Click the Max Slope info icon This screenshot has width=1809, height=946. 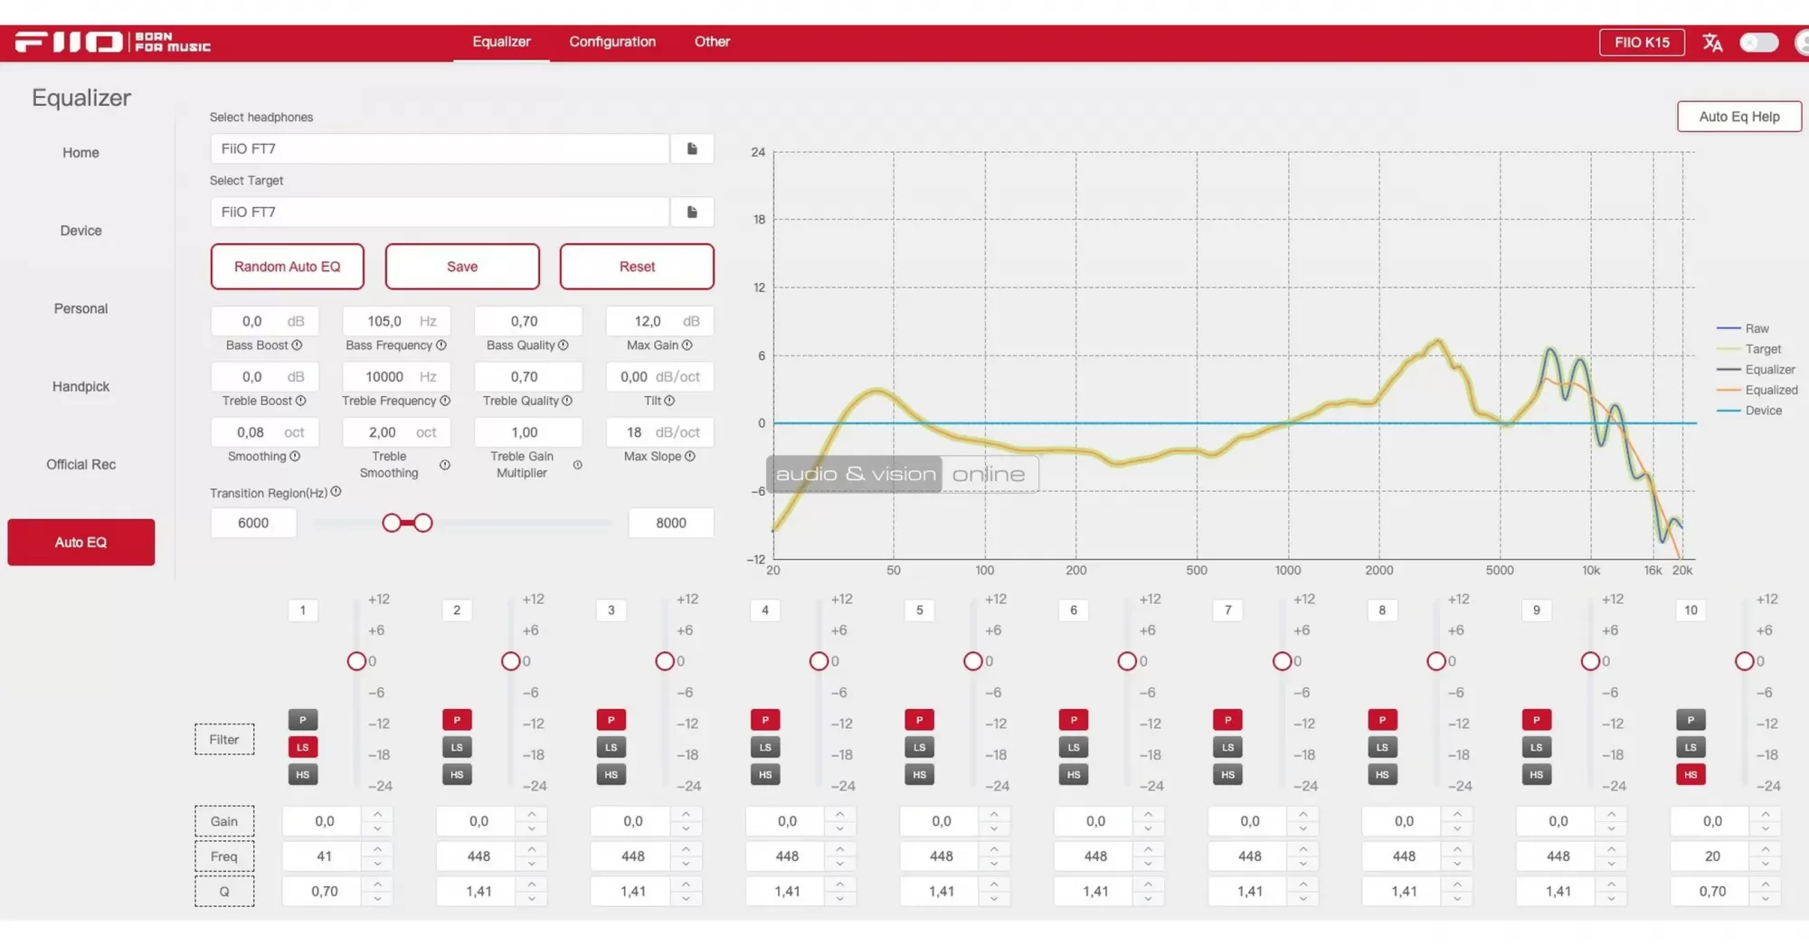tap(690, 457)
